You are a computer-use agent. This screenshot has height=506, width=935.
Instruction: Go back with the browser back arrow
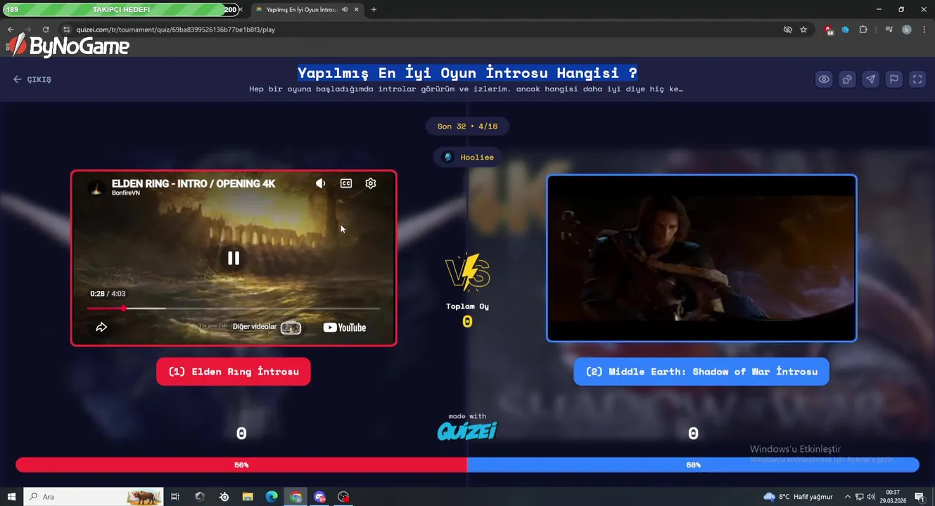pos(11,30)
